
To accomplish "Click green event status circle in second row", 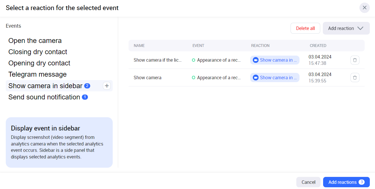I will 194,78.
